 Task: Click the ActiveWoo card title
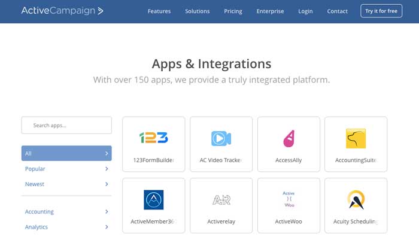tap(289, 221)
